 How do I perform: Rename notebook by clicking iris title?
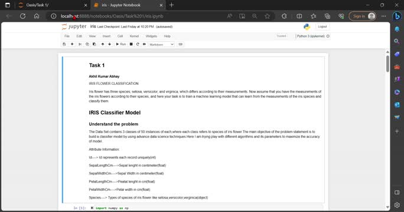click(93, 26)
